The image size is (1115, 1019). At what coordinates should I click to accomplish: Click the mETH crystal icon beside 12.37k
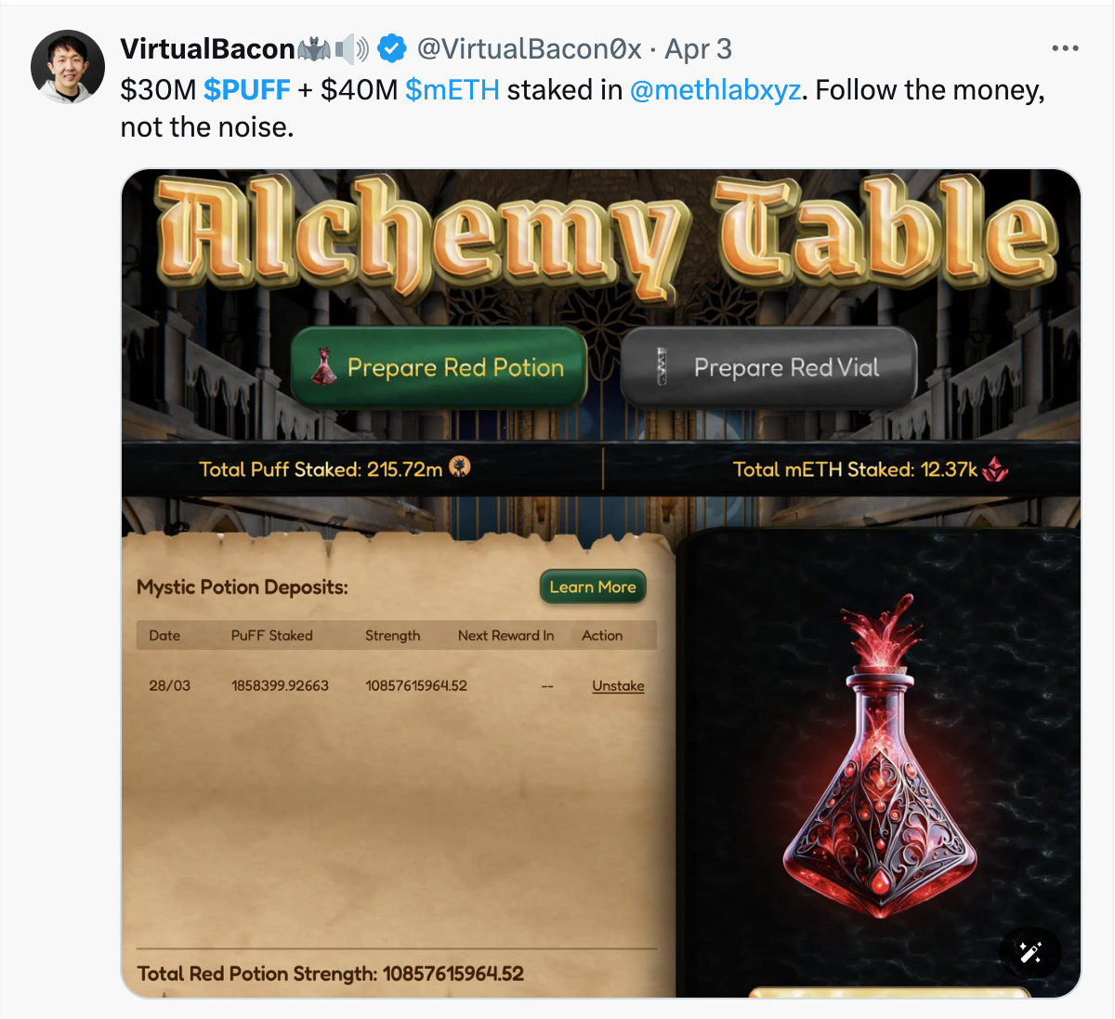click(995, 469)
